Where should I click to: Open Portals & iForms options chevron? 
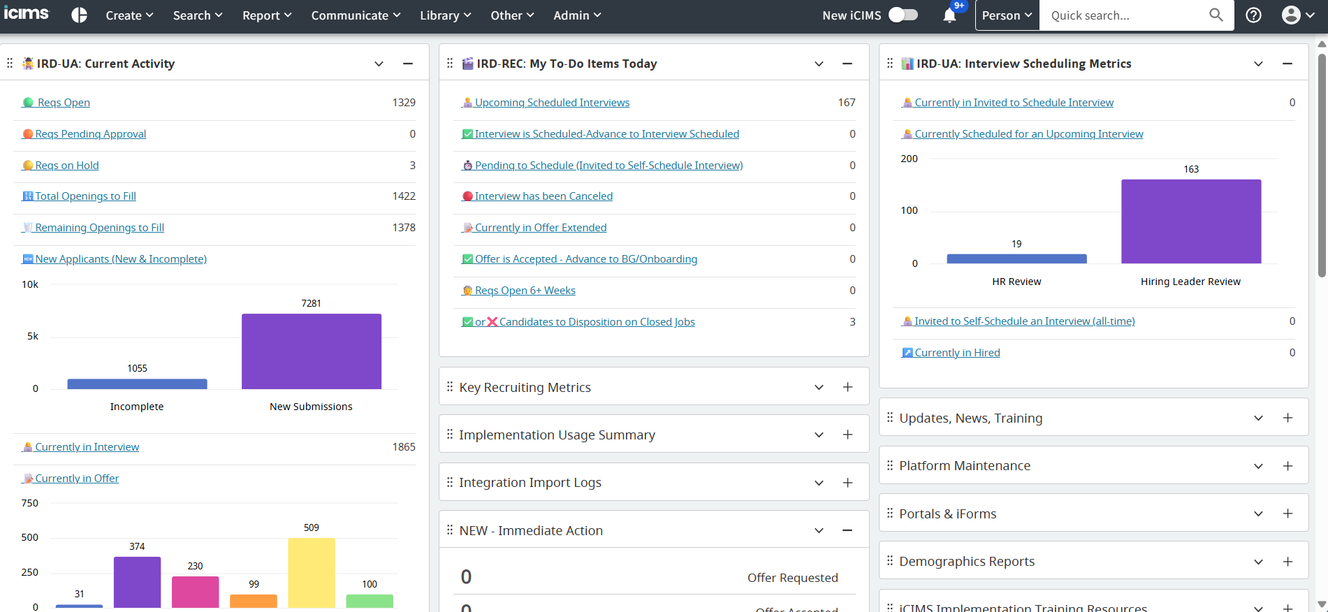pyautogui.click(x=1258, y=513)
